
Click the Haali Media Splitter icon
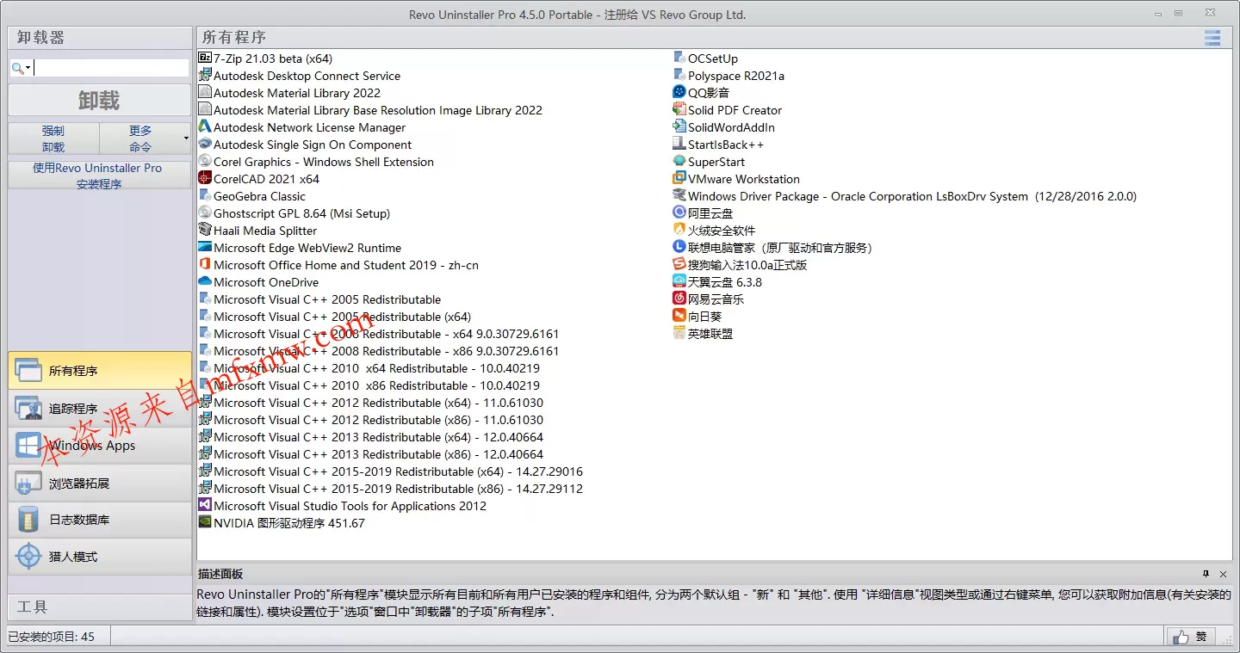click(205, 230)
